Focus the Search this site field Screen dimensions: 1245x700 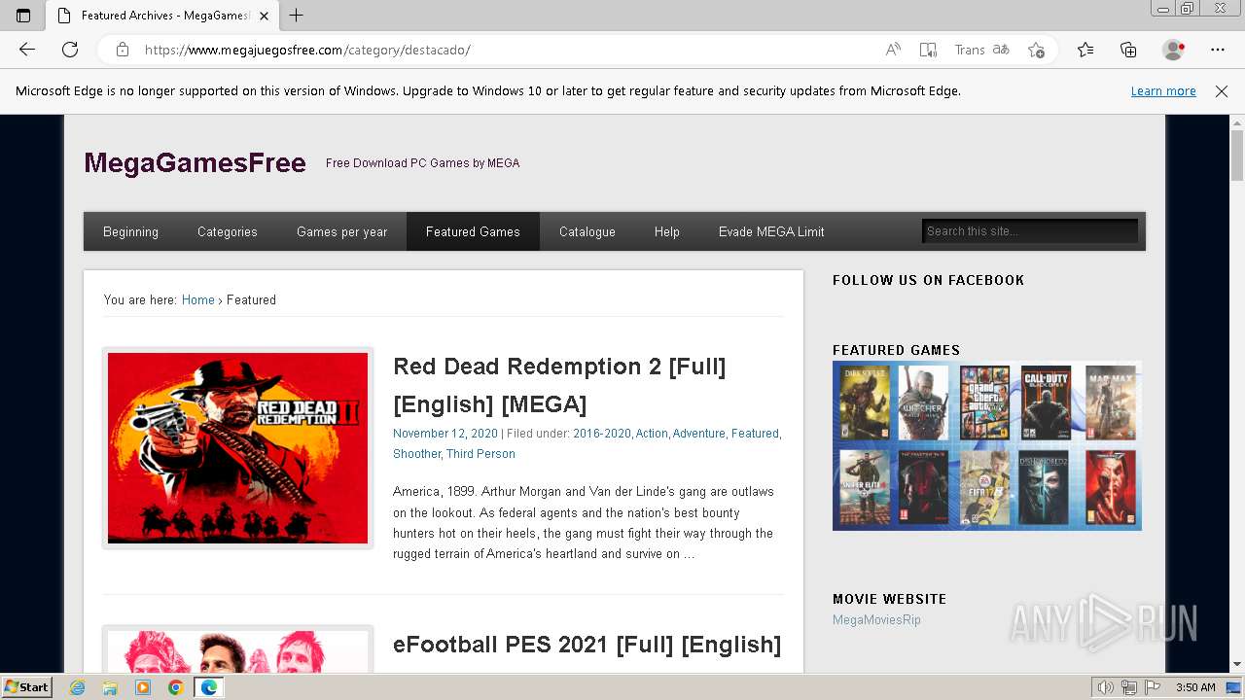click(x=1029, y=231)
